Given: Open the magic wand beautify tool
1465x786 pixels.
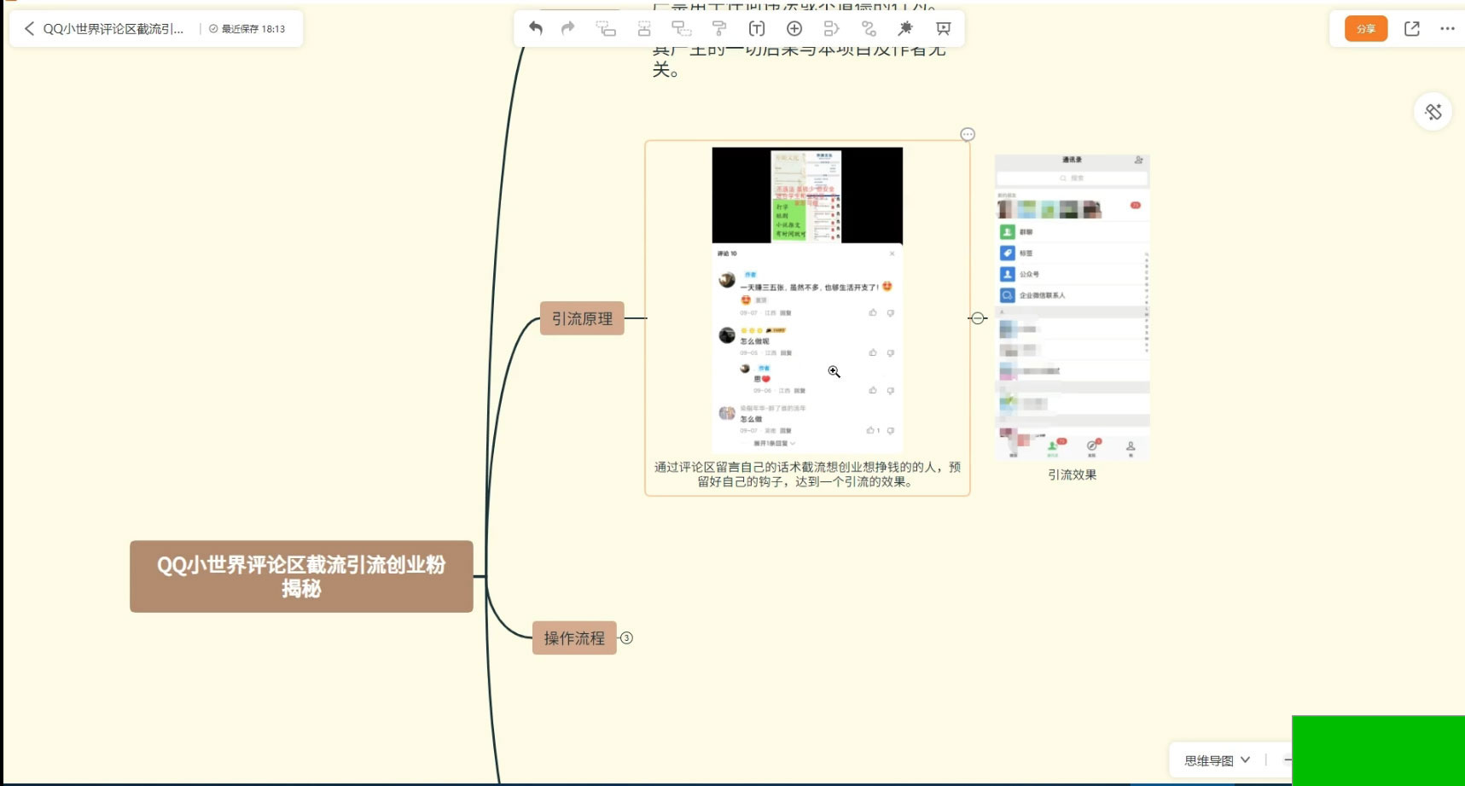Looking at the screenshot, I should pyautogui.click(x=905, y=28).
